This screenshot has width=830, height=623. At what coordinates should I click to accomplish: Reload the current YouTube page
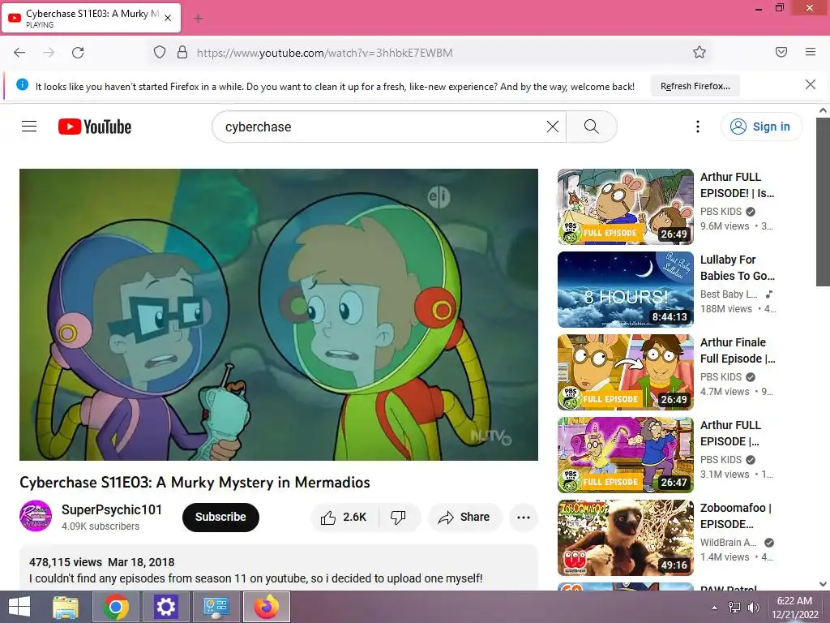pos(78,53)
